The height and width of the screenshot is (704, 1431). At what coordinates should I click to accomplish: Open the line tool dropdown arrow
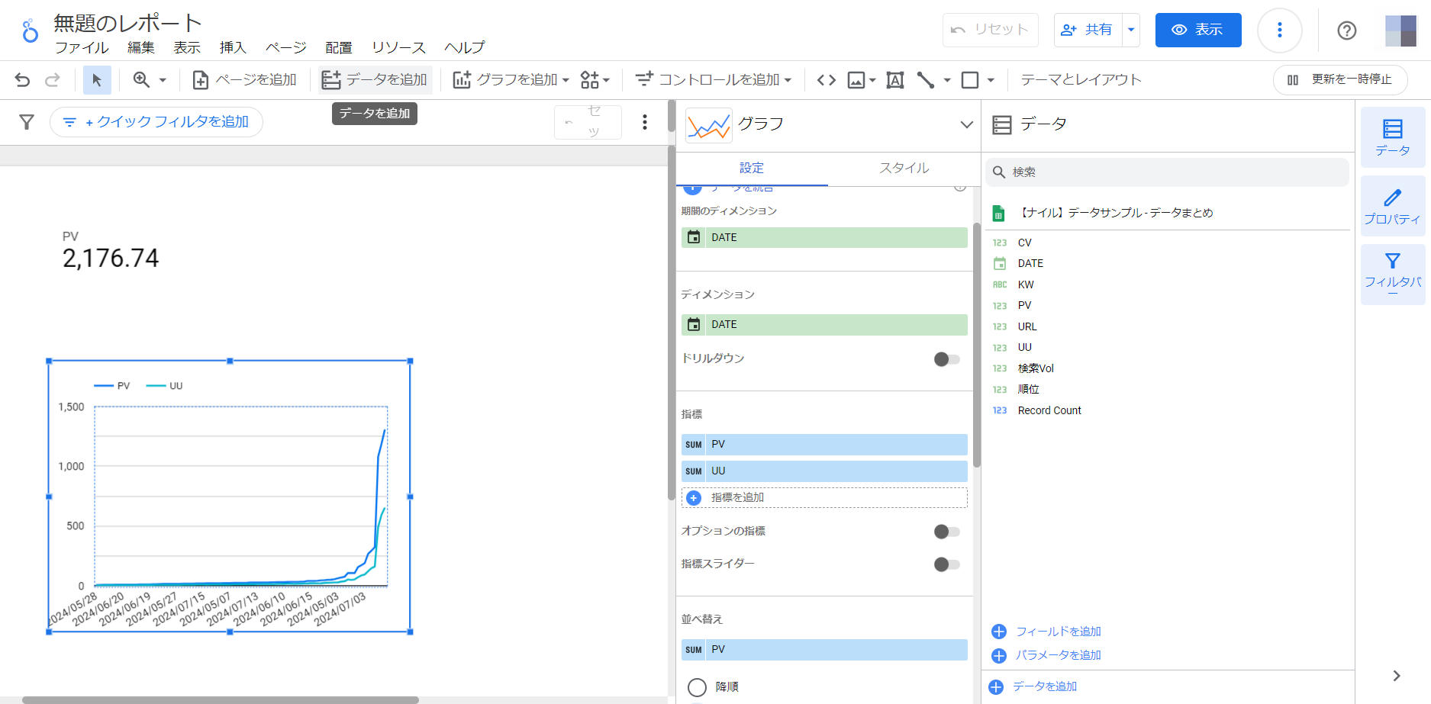(x=947, y=79)
